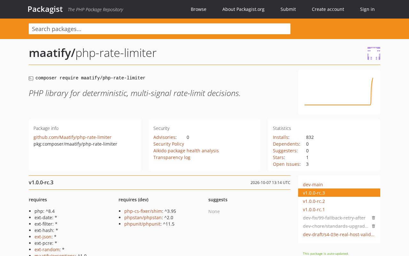Open the Create account page
Viewport: 409px width, 256px height.
(328, 9)
